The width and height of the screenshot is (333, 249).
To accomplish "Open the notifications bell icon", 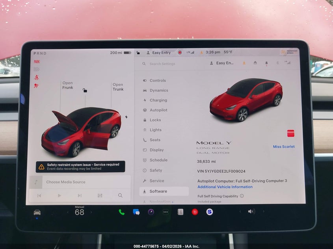I will tap(266, 63).
